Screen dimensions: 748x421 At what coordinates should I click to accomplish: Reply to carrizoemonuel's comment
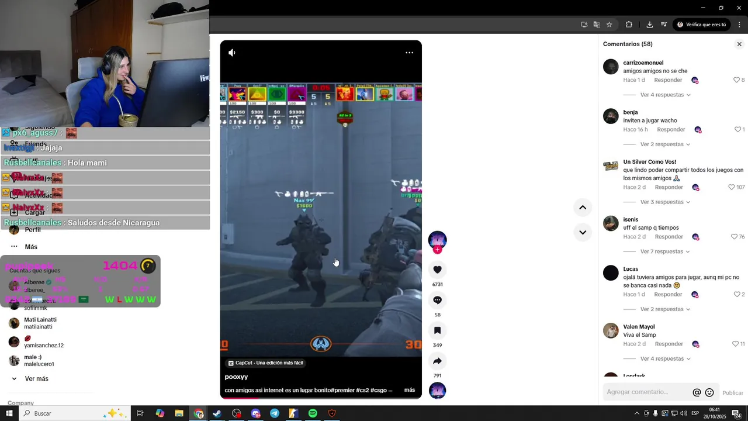(668, 80)
